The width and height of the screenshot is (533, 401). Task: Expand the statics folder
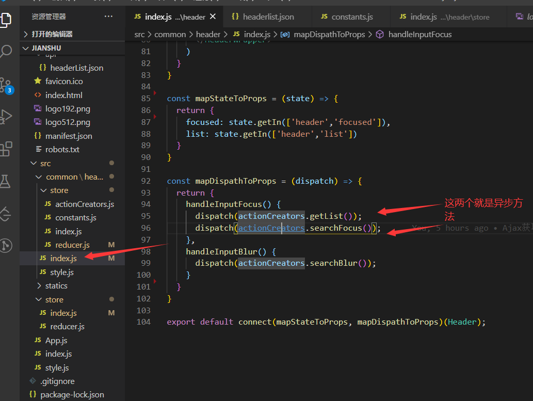[72, 286]
